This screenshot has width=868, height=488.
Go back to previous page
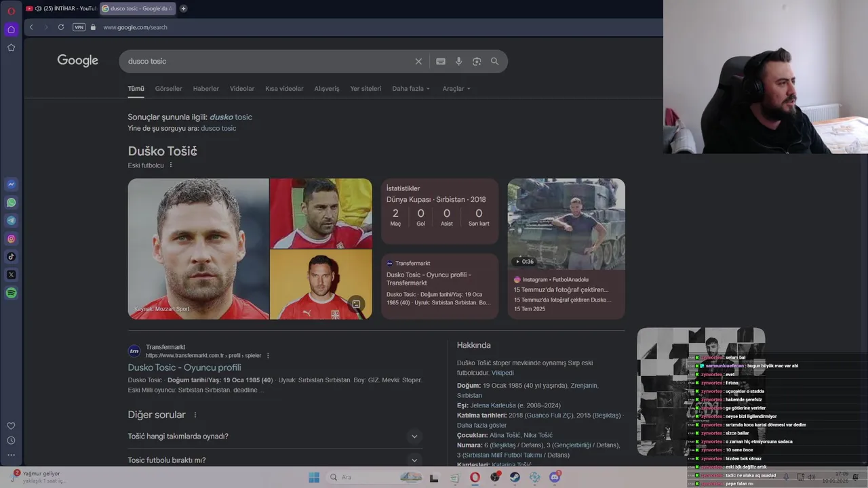[x=31, y=27]
